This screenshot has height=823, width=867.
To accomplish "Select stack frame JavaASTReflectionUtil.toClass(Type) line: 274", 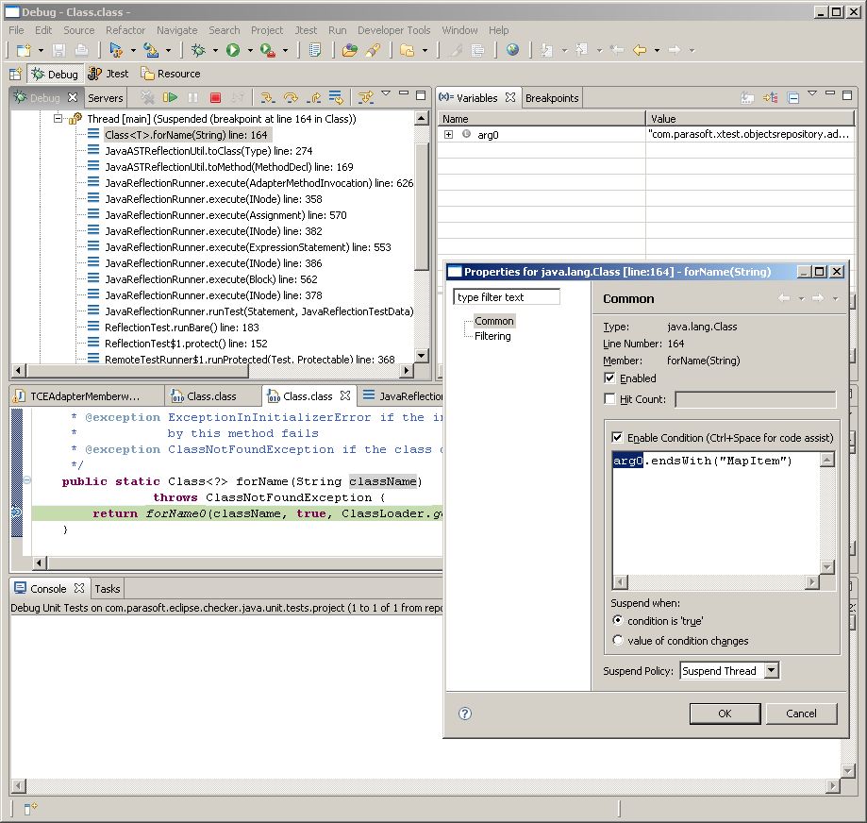I will pyautogui.click(x=208, y=150).
